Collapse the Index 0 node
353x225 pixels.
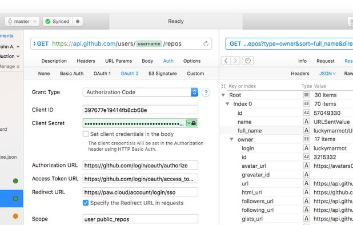coord(227,104)
